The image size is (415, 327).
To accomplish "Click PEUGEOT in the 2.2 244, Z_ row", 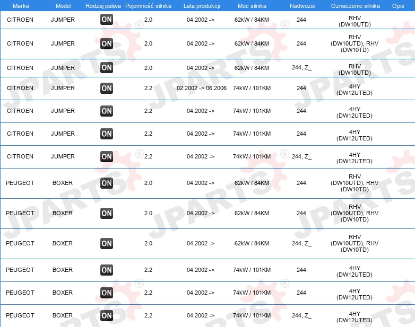I will coord(20,316).
